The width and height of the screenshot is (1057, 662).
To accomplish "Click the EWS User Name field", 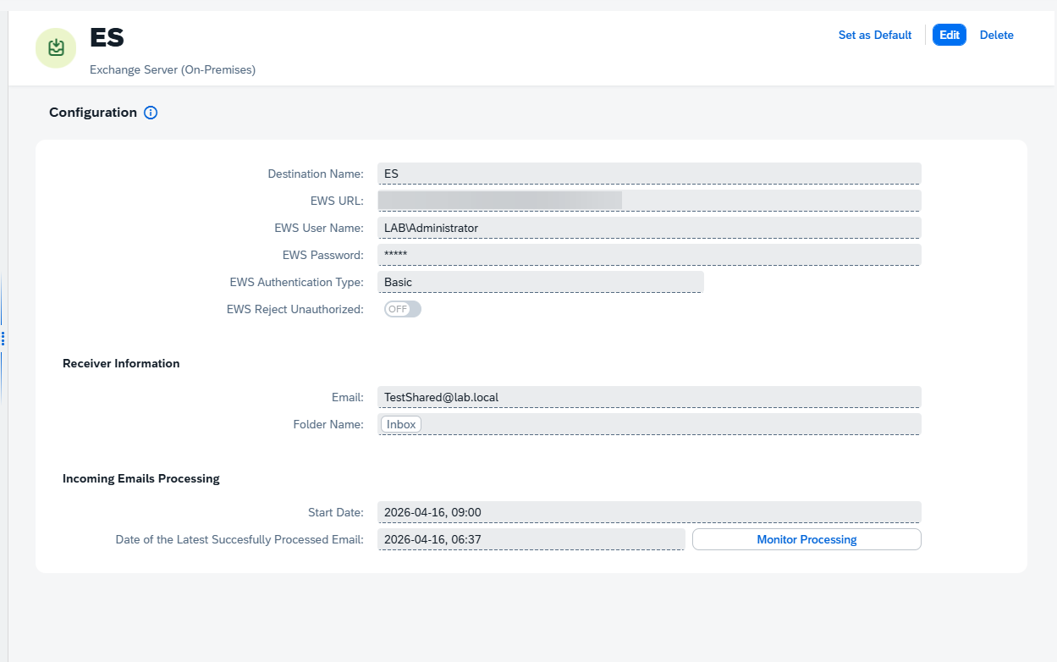I will pyautogui.click(x=649, y=228).
